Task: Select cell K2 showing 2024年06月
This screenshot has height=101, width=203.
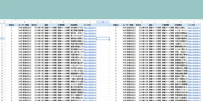Action: click(x=141, y=28)
